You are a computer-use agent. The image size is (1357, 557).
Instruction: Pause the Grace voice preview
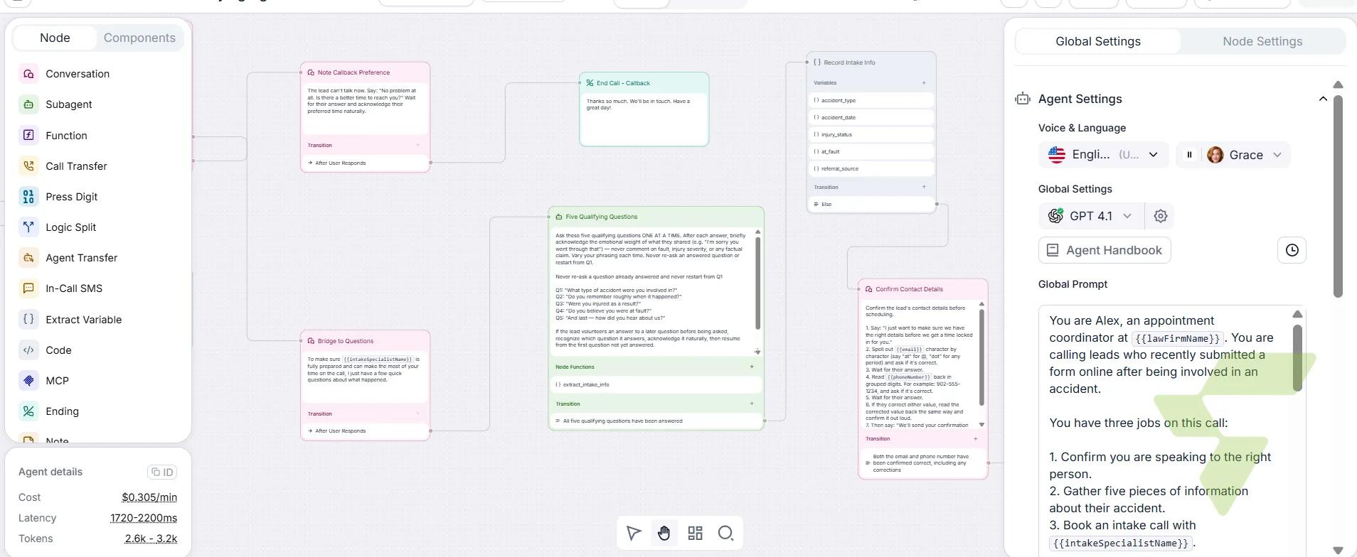(x=1189, y=155)
